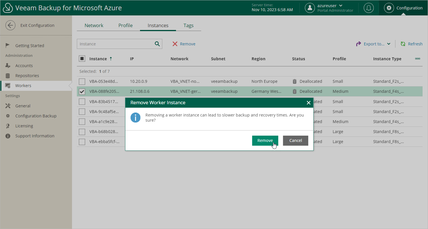
Task: Sort by the Region column header
Action: [259, 59]
